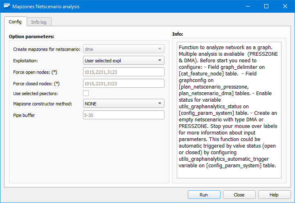
Task: Click the Force open nodes input field
Action: (124, 72)
